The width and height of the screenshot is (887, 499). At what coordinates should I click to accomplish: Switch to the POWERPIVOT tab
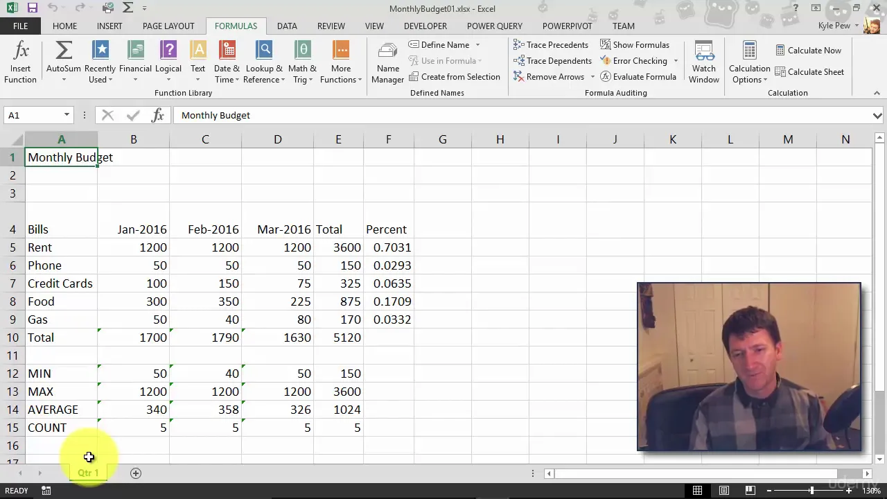pos(567,26)
